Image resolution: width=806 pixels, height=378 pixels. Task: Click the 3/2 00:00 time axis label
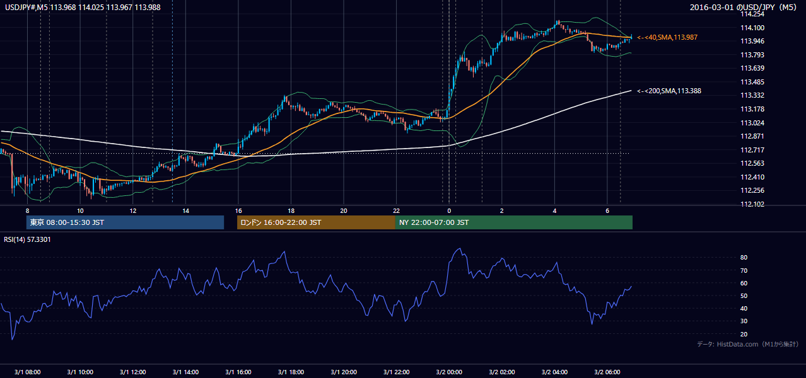tap(449, 372)
